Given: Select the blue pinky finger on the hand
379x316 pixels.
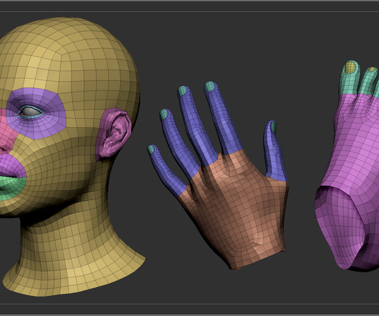Looking at the screenshot, I should [x=167, y=172].
